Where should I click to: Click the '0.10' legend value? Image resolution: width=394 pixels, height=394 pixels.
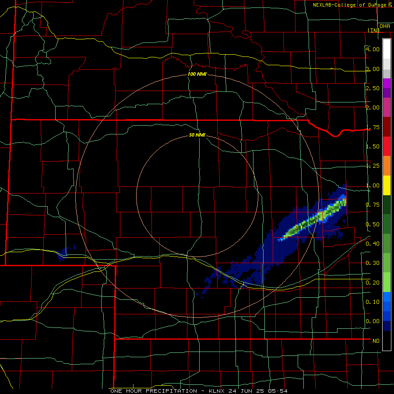(372, 302)
